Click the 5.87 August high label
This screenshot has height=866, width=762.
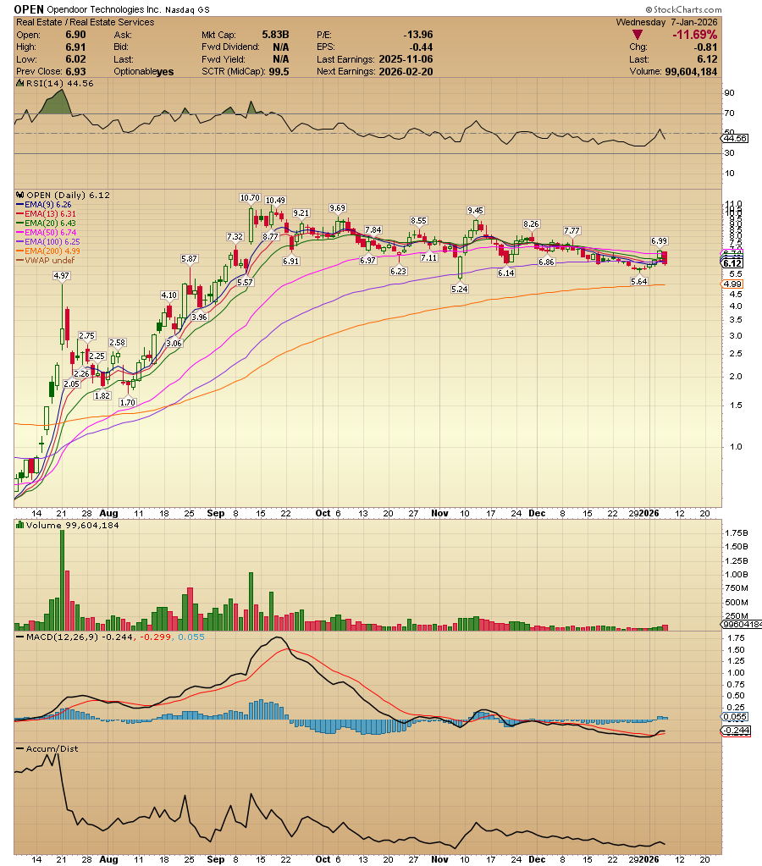tap(189, 258)
